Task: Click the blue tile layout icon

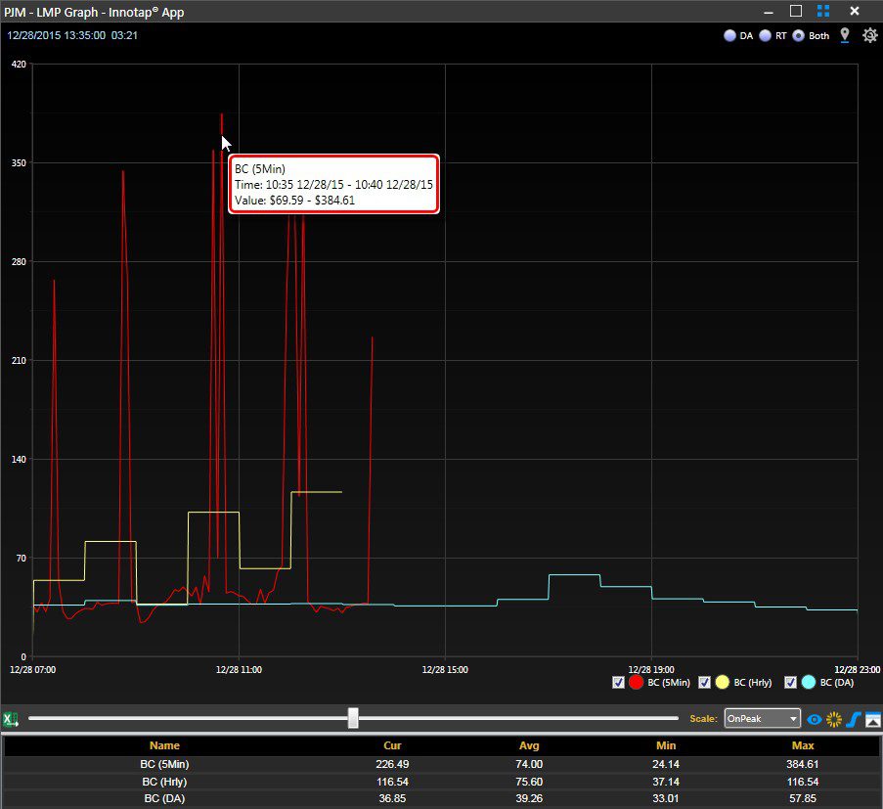Action: [823, 11]
